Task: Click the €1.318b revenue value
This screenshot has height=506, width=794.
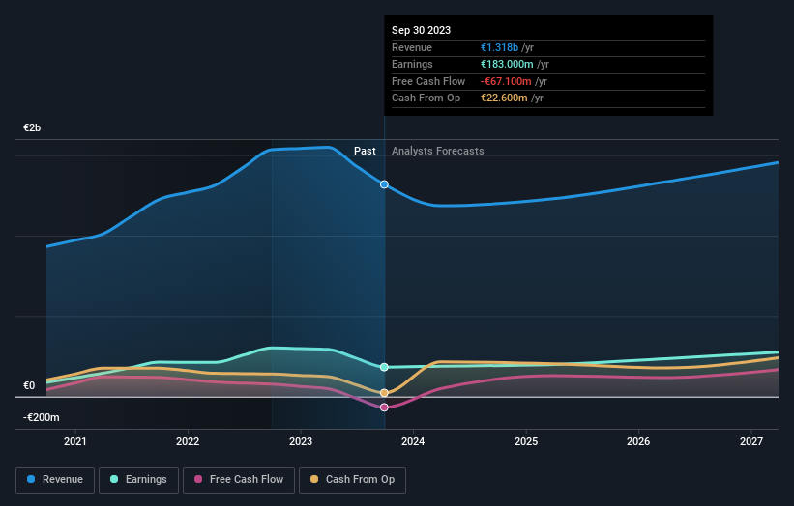Action: pyautogui.click(x=499, y=47)
